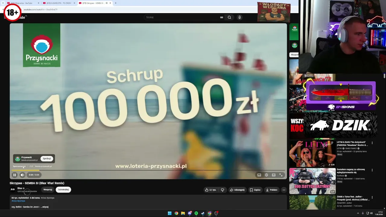Open the Konfitura channel link
The image size is (386, 217).
[340, 176]
